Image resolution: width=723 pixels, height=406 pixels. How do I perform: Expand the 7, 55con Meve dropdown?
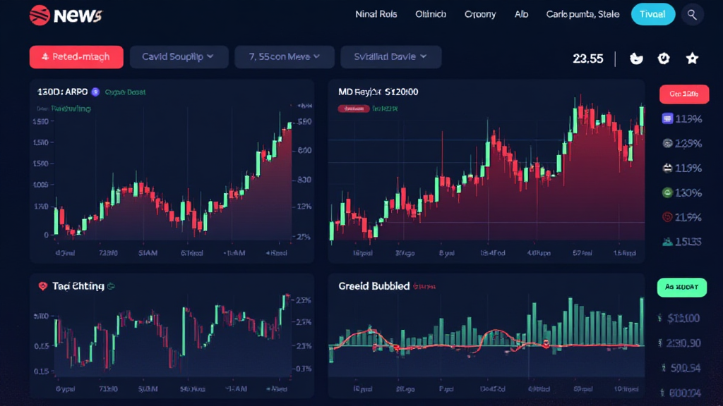click(282, 56)
